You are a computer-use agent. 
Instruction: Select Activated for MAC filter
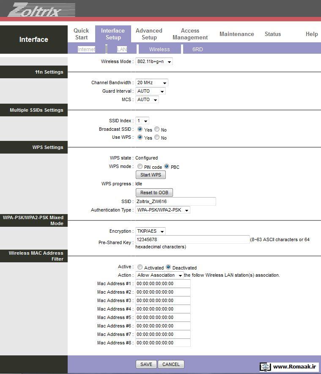(140, 267)
